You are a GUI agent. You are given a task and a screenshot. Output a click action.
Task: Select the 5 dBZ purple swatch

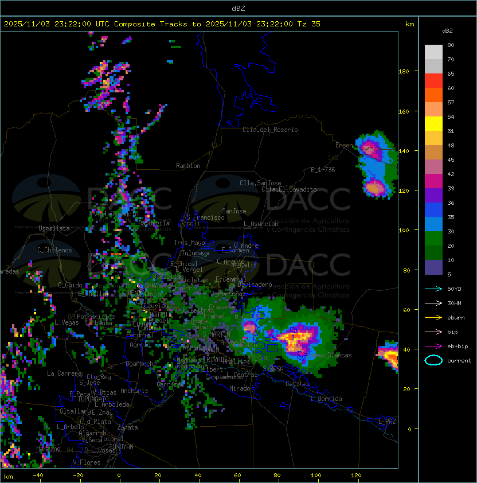pos(433,267)
